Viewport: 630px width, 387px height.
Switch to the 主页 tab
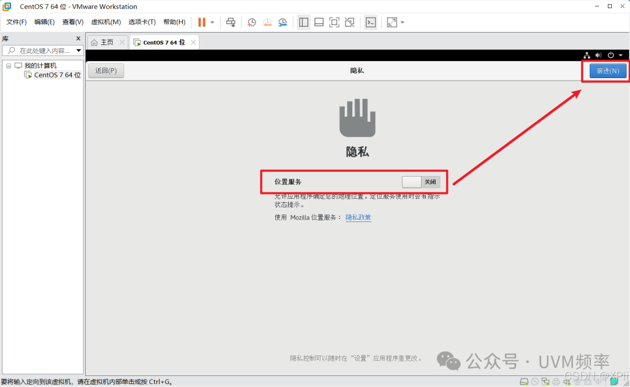coord(107,41)
